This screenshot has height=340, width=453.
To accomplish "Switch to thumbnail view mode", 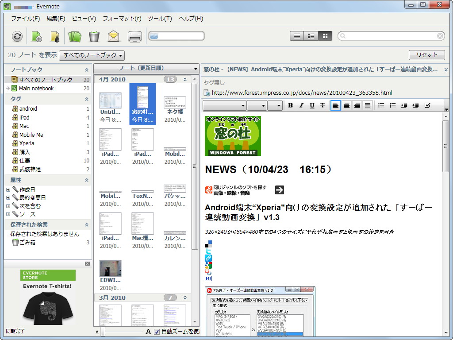I will [325, 35].
